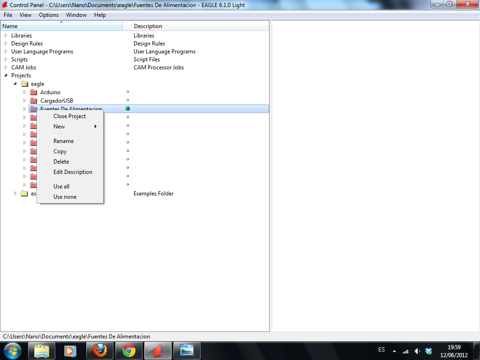Select the Scripts tree item
Viewport: 480px width, 360px height.
(x=19, y=60)
